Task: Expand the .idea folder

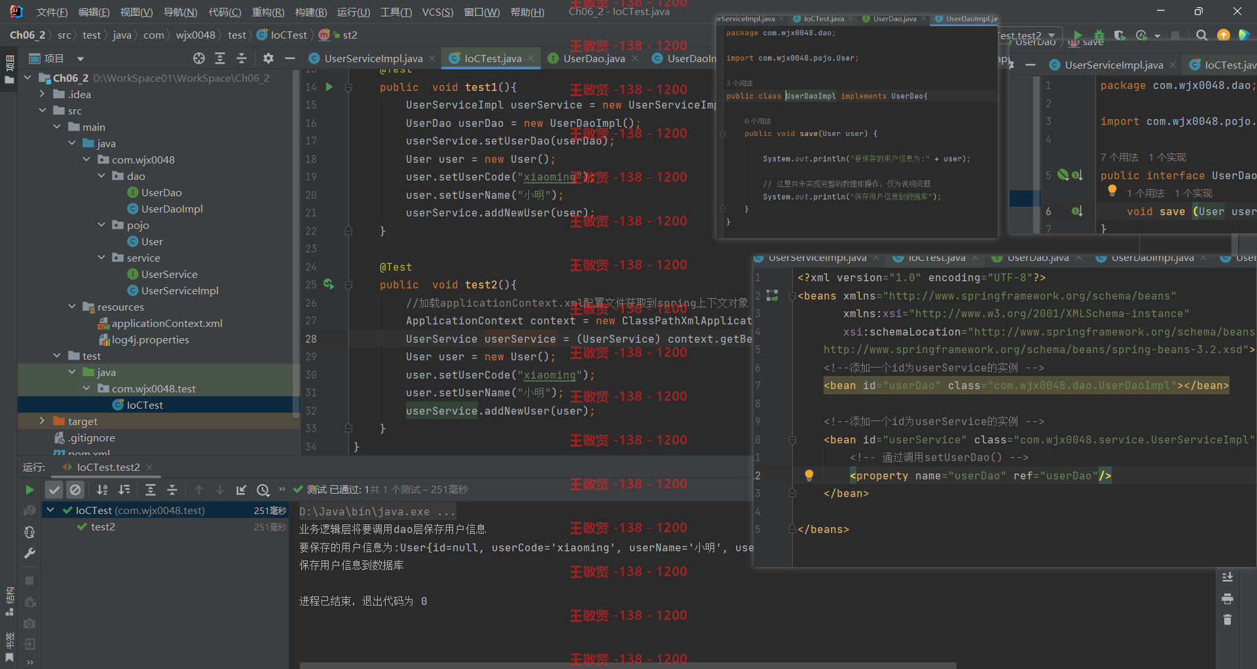Action: tap(42, 94)
